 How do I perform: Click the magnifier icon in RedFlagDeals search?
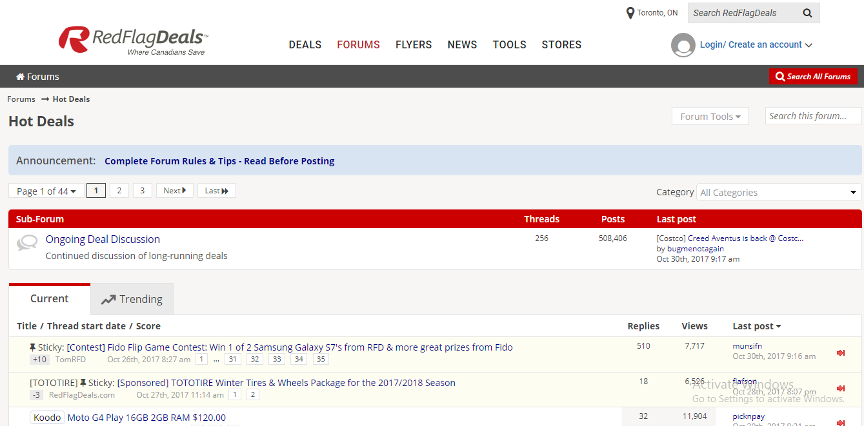(807, 13)
